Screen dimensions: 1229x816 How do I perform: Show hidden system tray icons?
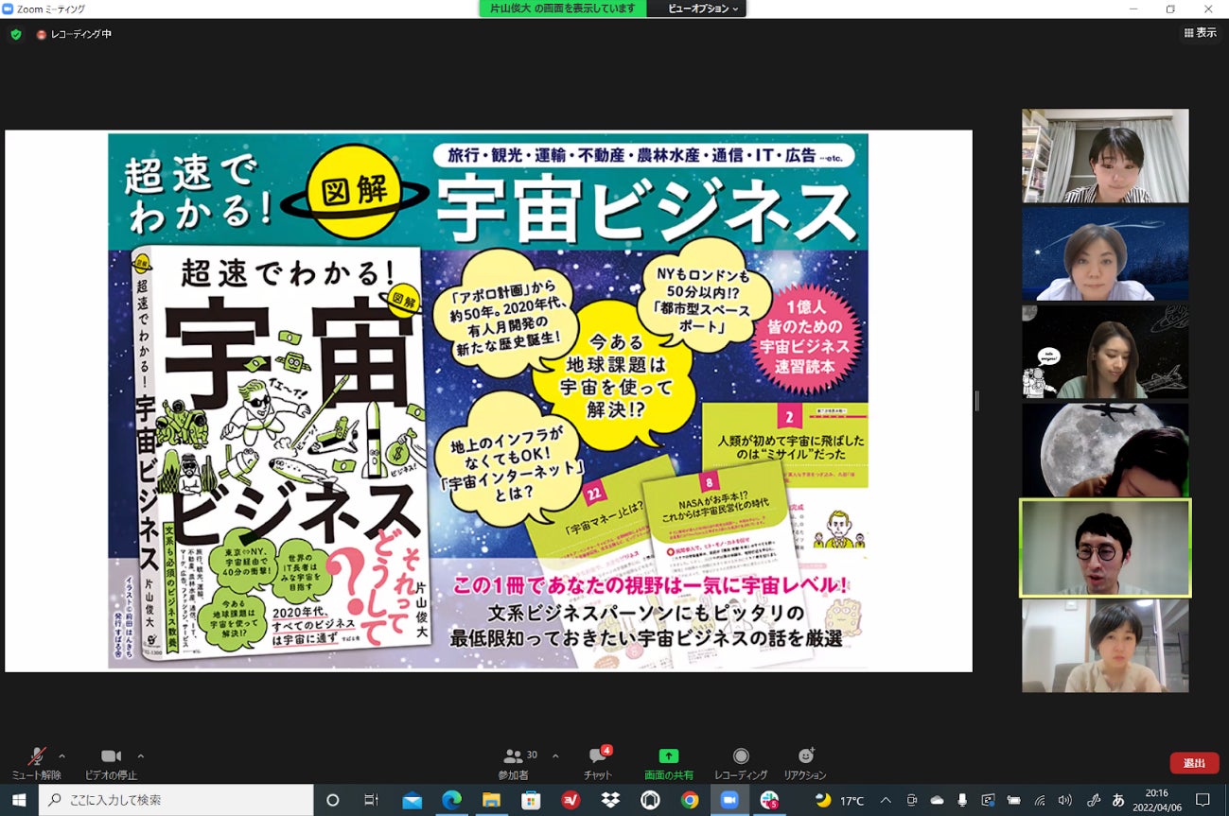point(887,800)
